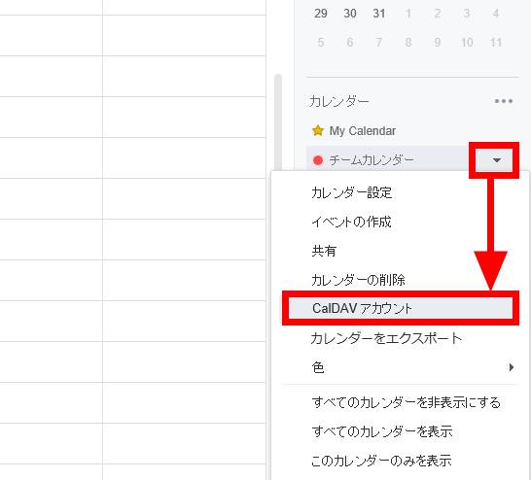Select すべてのカレンダーを表示
531x480 pixels.
[382, 431]
